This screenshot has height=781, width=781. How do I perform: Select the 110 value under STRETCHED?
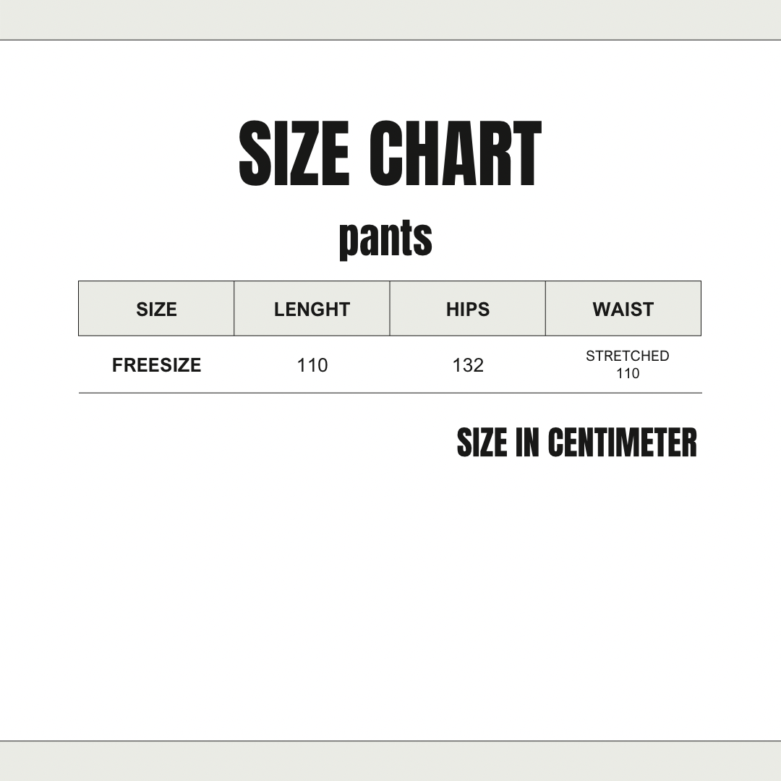point(628,374)
